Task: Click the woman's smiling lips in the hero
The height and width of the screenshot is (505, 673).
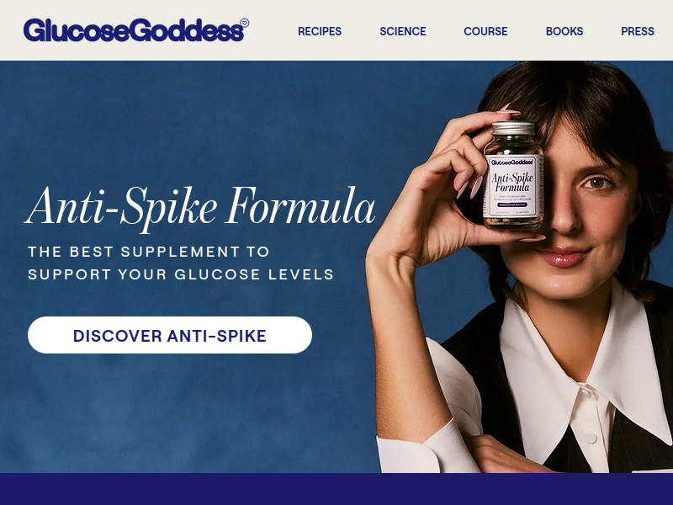Action: click(x=563, y=257)
